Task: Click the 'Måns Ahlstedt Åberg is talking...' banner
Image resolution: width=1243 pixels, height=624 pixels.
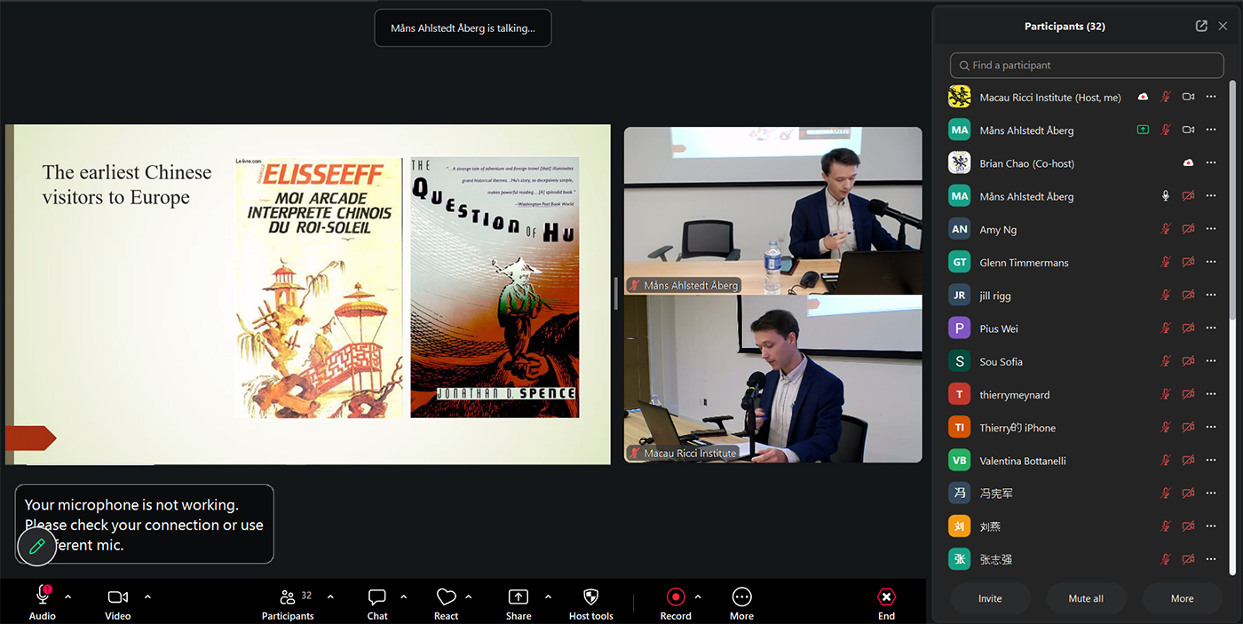Action: pos(463,28)
